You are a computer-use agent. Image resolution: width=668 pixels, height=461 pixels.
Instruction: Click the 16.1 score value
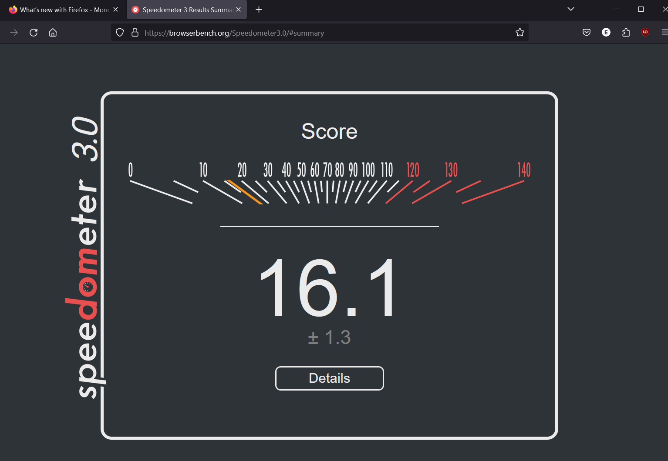329,288
